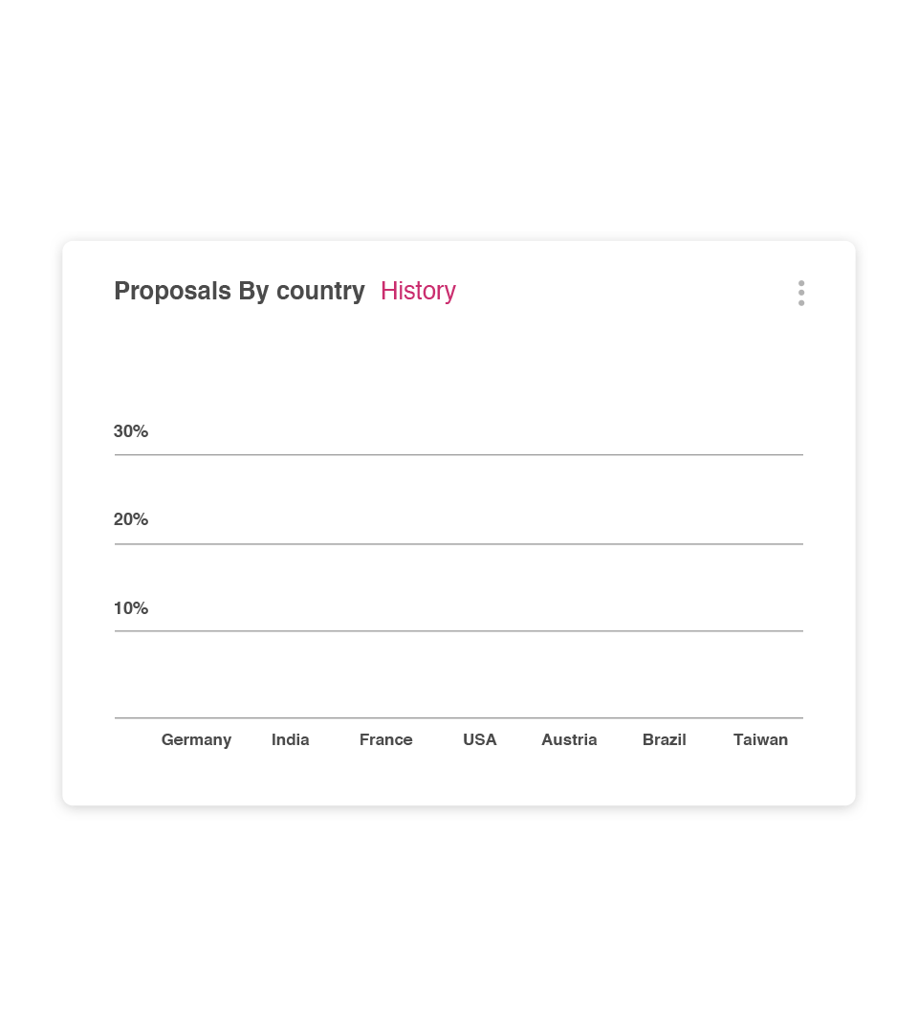Screen dimensions: 918x1033
Task: Select the Austria axis label
Action: (x=569, y=739)
